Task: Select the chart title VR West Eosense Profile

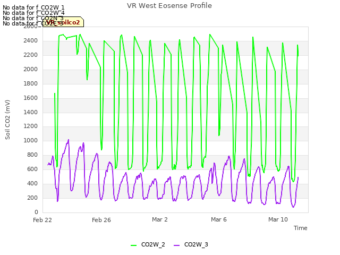Action: [x=169, y=6]
